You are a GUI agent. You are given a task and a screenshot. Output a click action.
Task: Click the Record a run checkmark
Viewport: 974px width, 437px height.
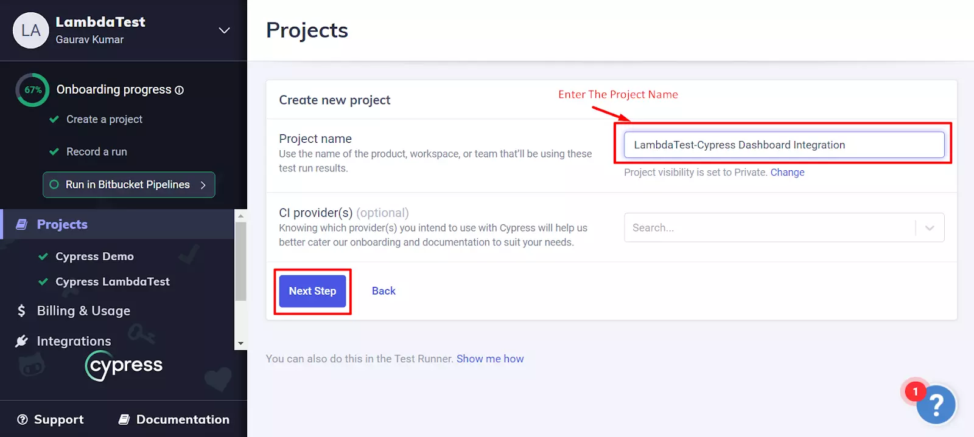pyautogui.click(x=54, y=151)
